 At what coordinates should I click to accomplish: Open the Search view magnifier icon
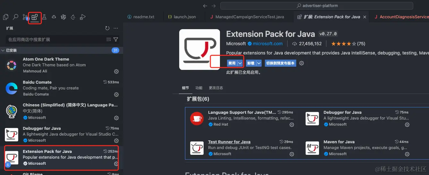pyautogui.click(x=15, y=17)
